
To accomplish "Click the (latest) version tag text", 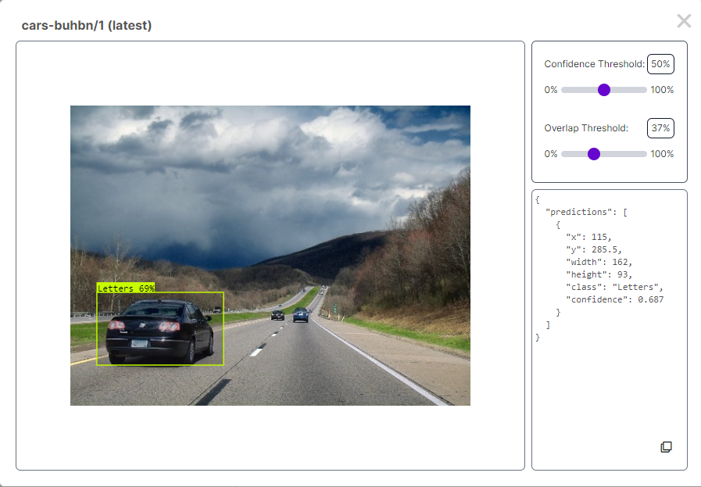I will pos(131,25).
